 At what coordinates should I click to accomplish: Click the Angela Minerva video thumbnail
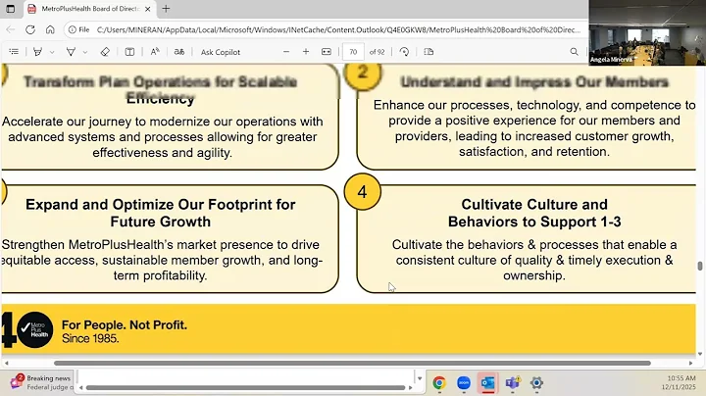click(x=647, y=32)
